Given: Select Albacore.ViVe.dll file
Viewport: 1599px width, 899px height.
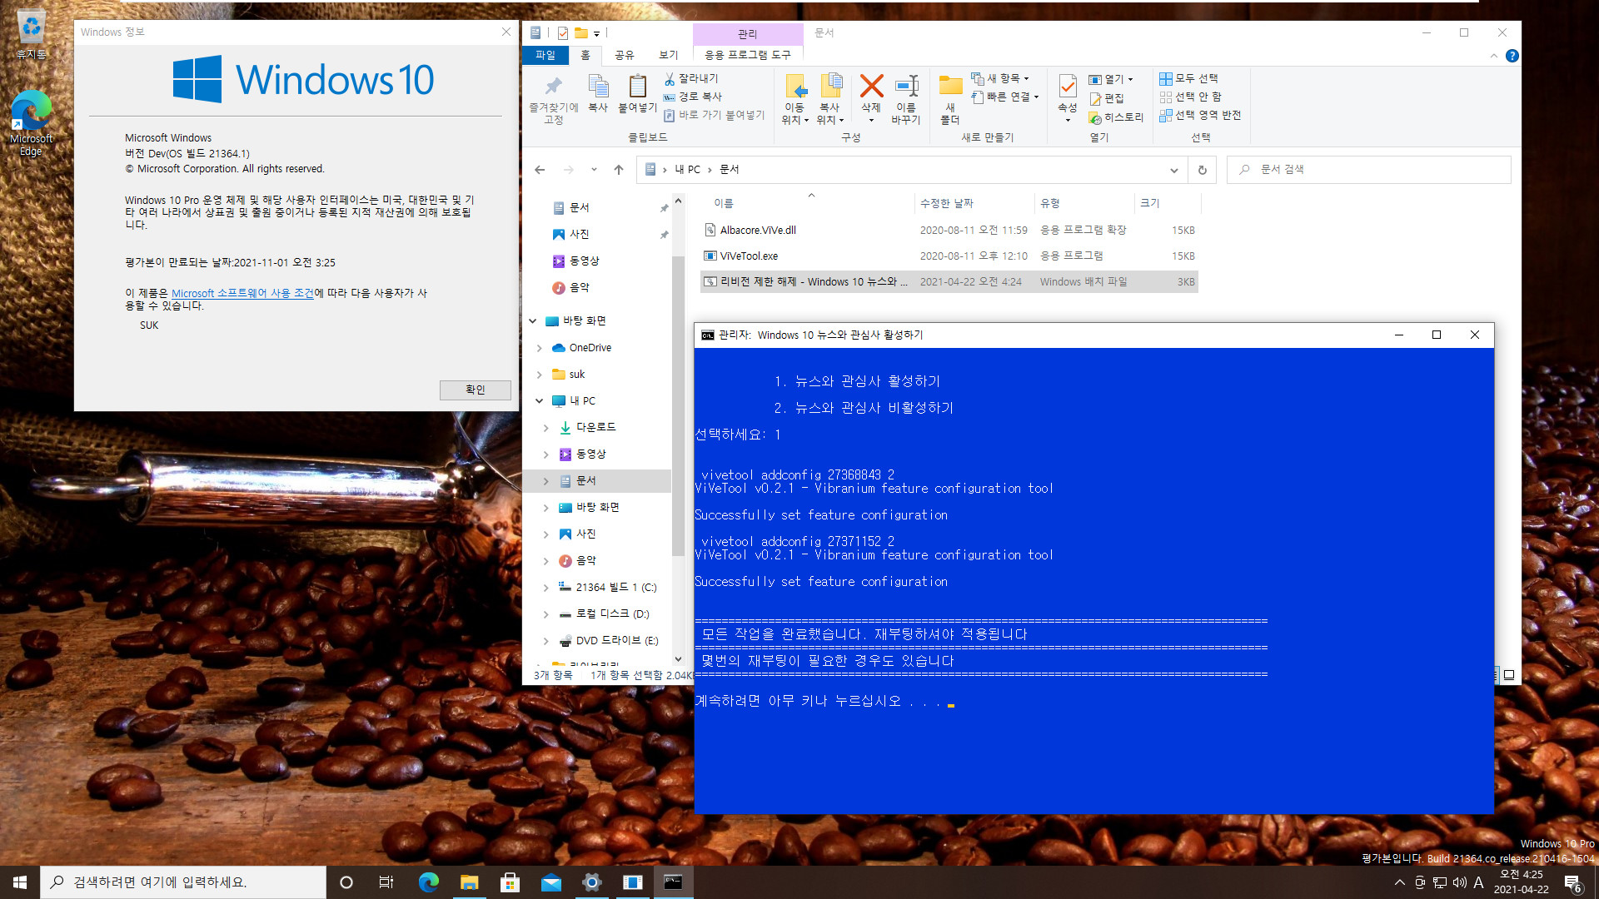Looking at the screenshot, I should [x=758, y=231].
